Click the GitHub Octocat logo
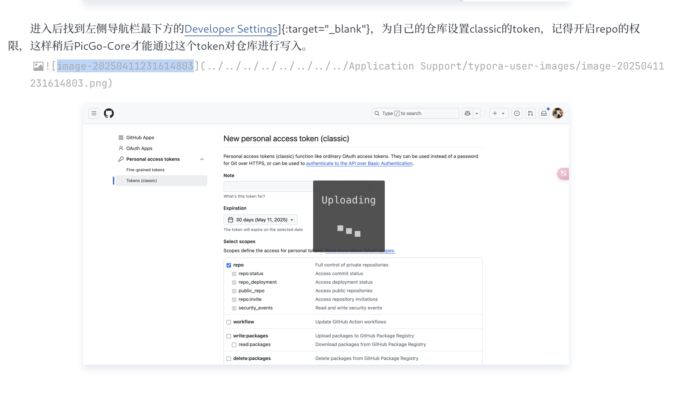Image resolution: width=675 pixels, height=404 pixels. point(109,113)
